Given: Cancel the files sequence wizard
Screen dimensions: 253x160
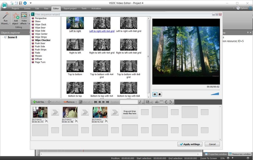Looking at the screenshot, I should point(212,144).
